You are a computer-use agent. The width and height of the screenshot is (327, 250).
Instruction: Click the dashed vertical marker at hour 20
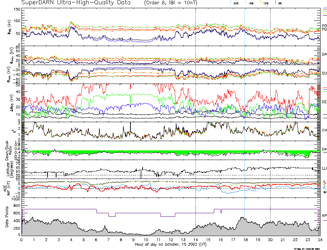point(270,107)
